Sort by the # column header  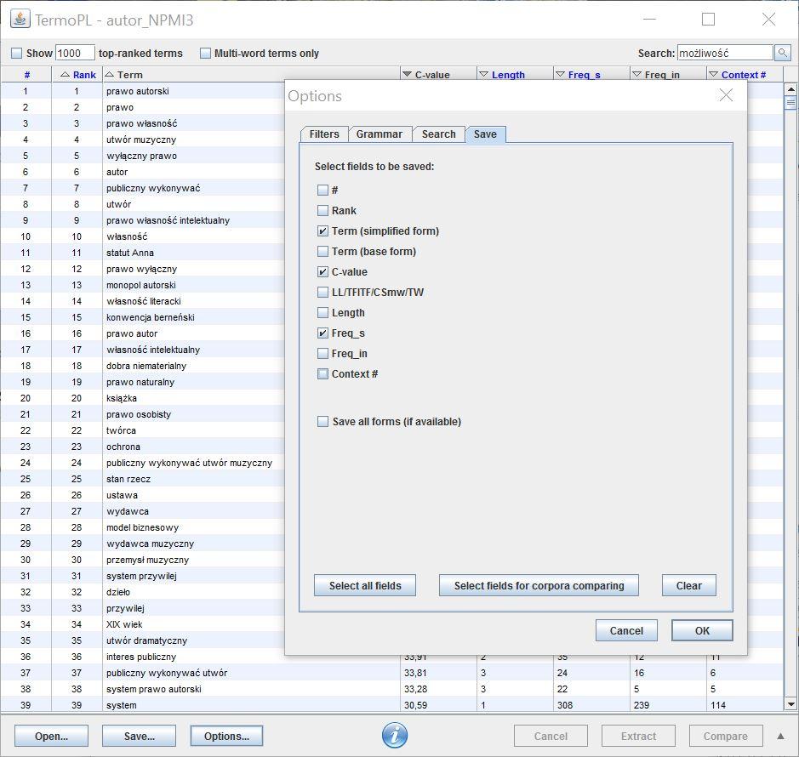26,74
